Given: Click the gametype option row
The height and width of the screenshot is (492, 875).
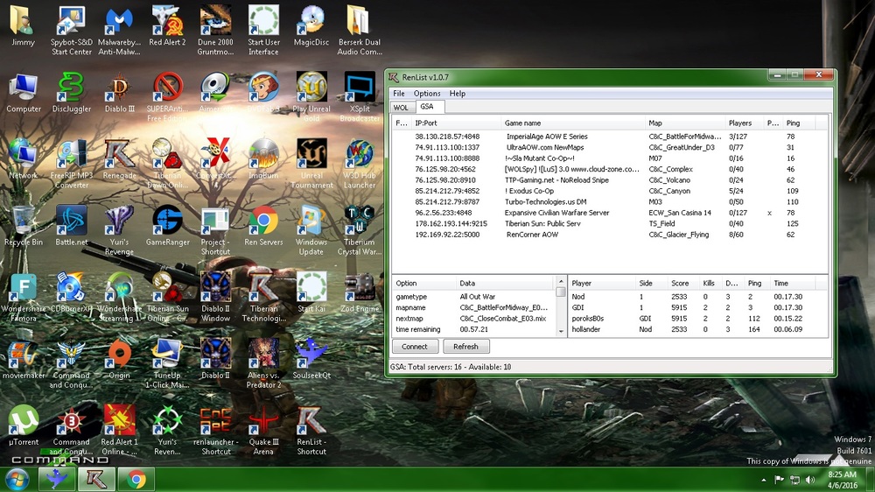Looking at the screenshot, I should (x=474, y=297).
